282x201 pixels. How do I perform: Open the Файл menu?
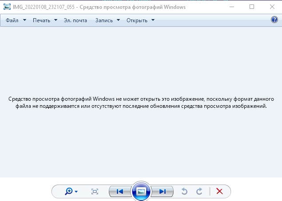(12, 20)
